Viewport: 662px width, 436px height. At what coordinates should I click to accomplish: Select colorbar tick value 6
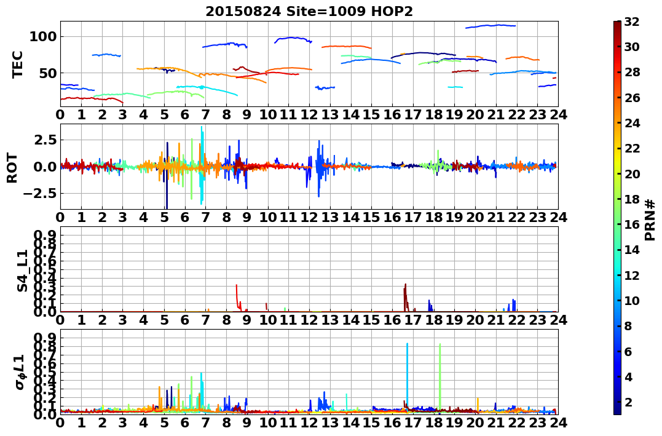tap(628, 351)
